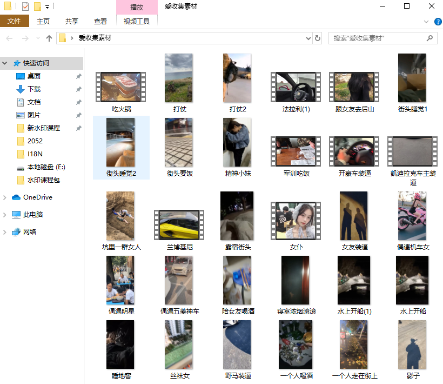Expand the 此电脑 tree node

[5, 215]
